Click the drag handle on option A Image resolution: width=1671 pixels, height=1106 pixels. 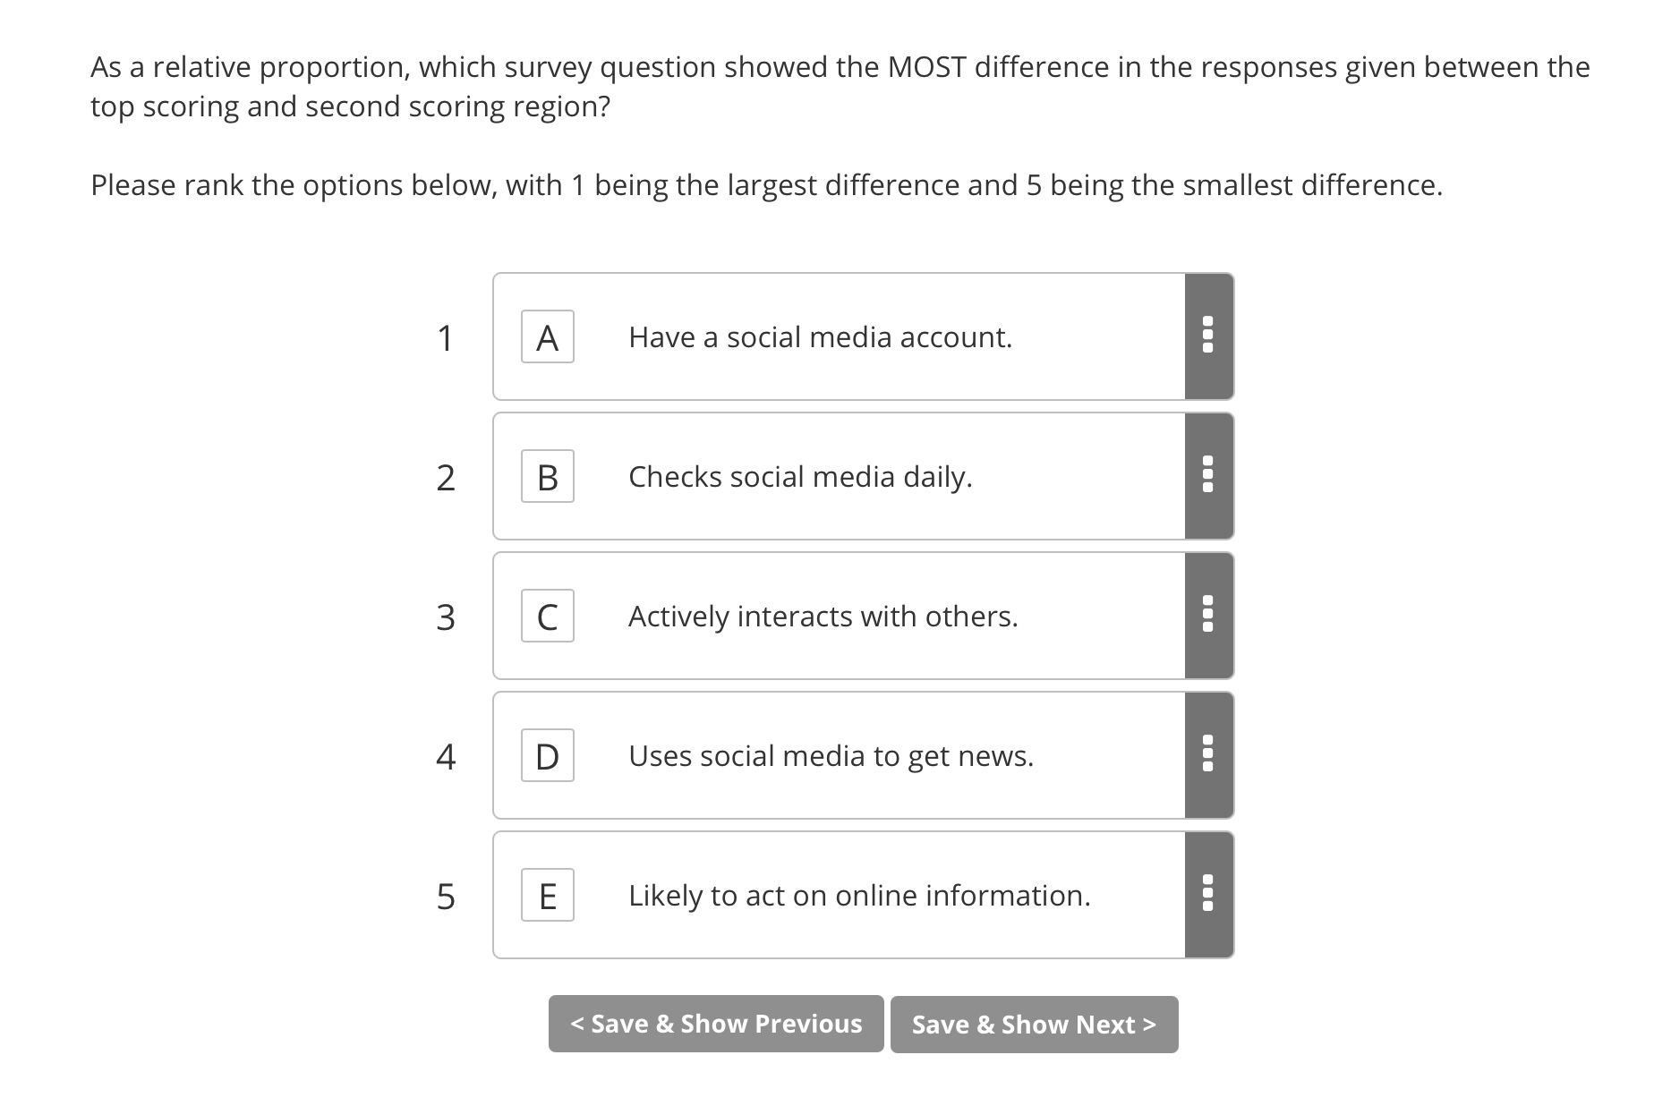(1209, 336)
